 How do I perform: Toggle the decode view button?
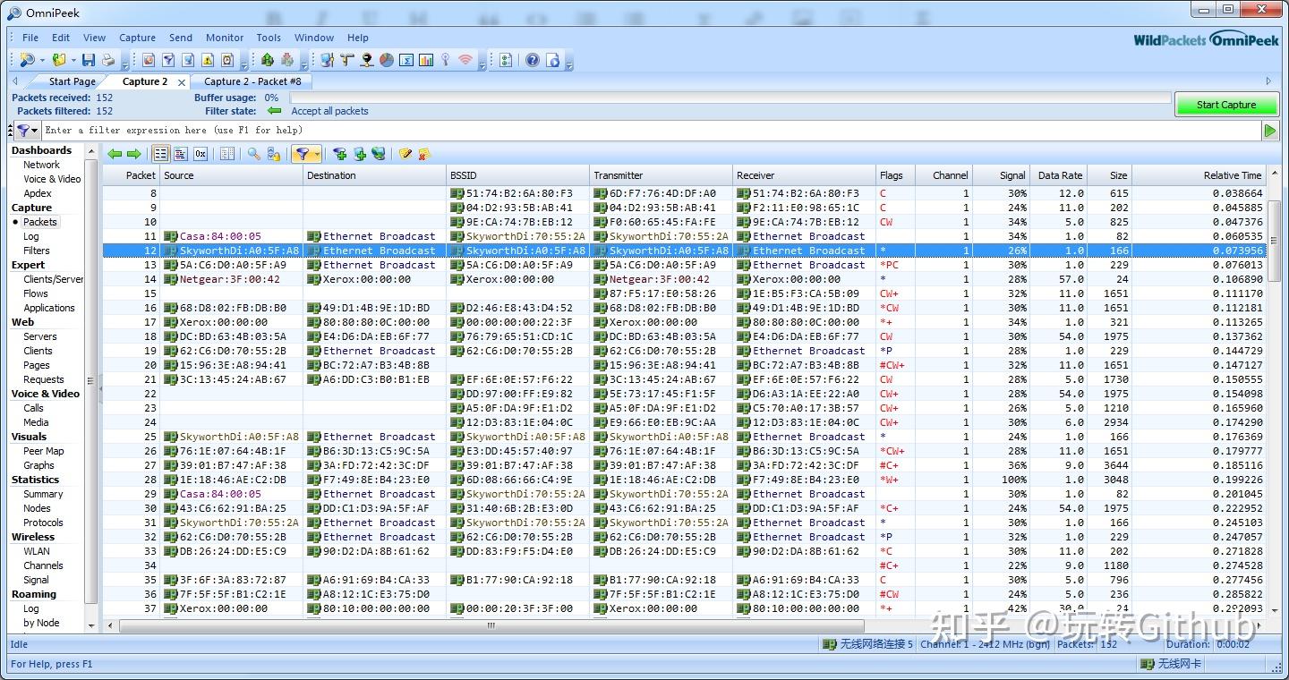[180, 154]
